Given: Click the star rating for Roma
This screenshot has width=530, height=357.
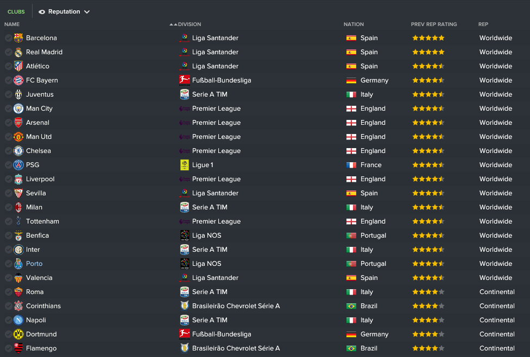Looking at the screenshot, I should 428,292.
